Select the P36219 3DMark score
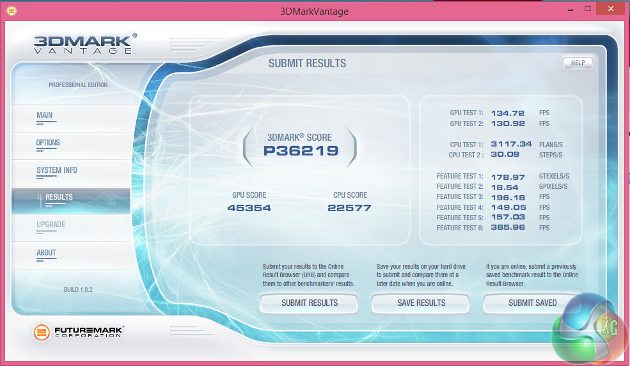This screenshot has height=366, width=630. click(x=301, y=151)
